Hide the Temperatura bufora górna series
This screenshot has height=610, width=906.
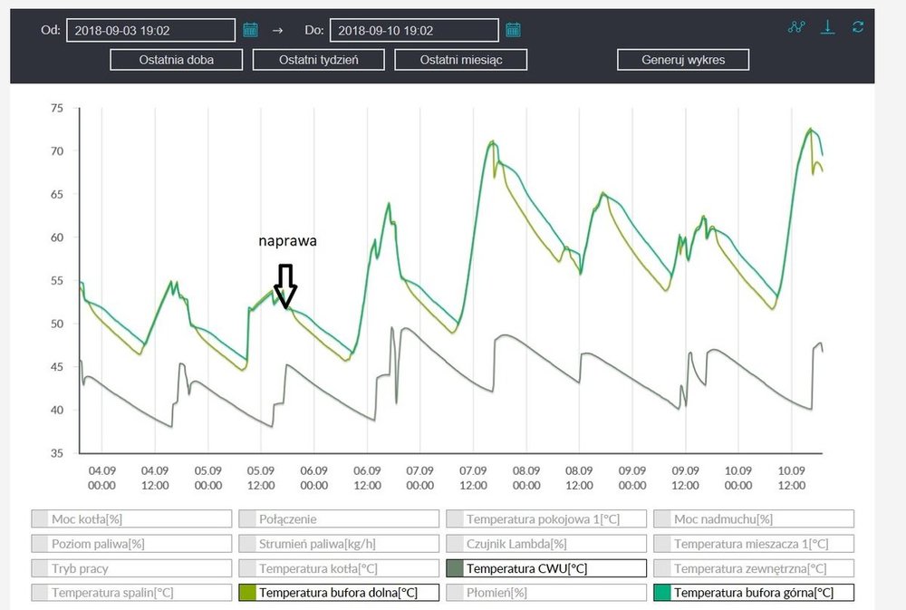point(753,593)
